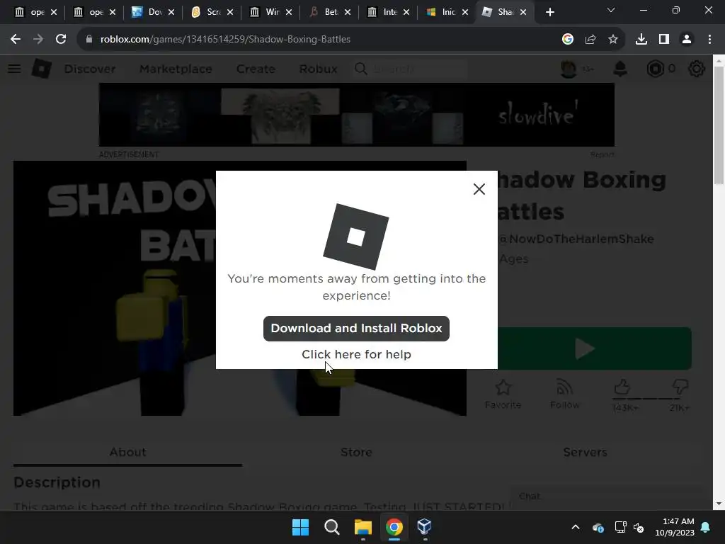Screen dimensions: 725x544
Task: Open OneDrive cloud tray icon
Action: click(x=598, y=527)
